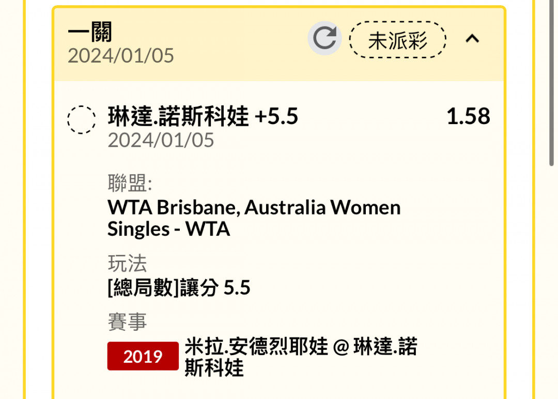The height and width of the screenshot is (399, 558).
Task: Tap the yellow header bar of the bet card
Action: click(x=278, y=44)
